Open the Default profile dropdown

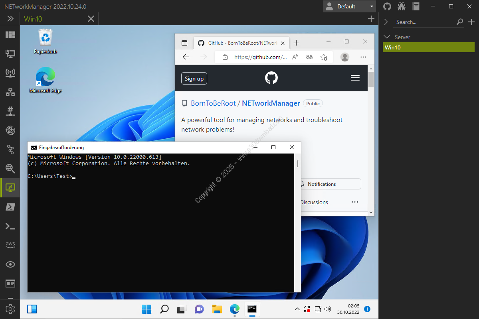[350, 6]
